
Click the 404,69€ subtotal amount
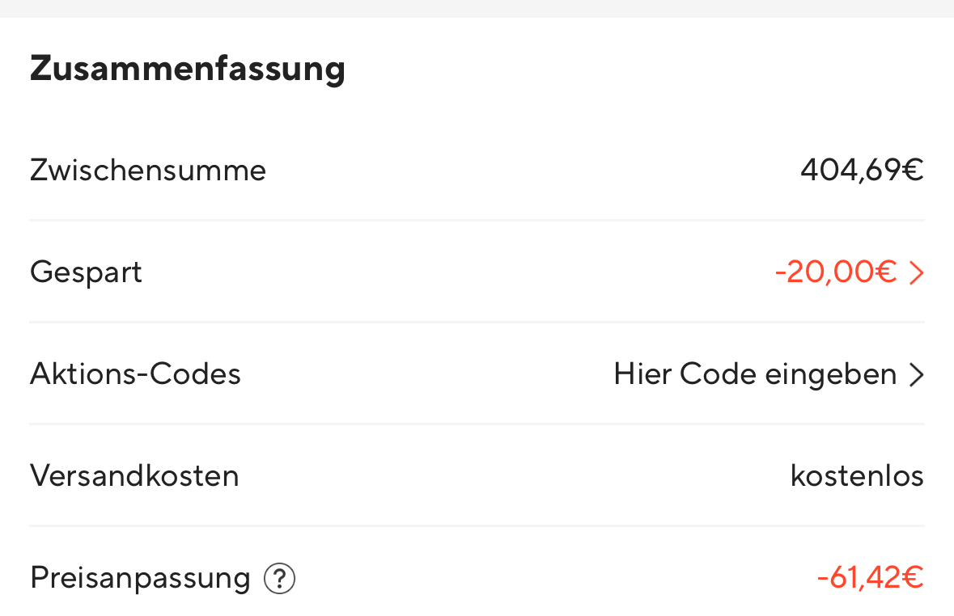[x=861, y=171]
